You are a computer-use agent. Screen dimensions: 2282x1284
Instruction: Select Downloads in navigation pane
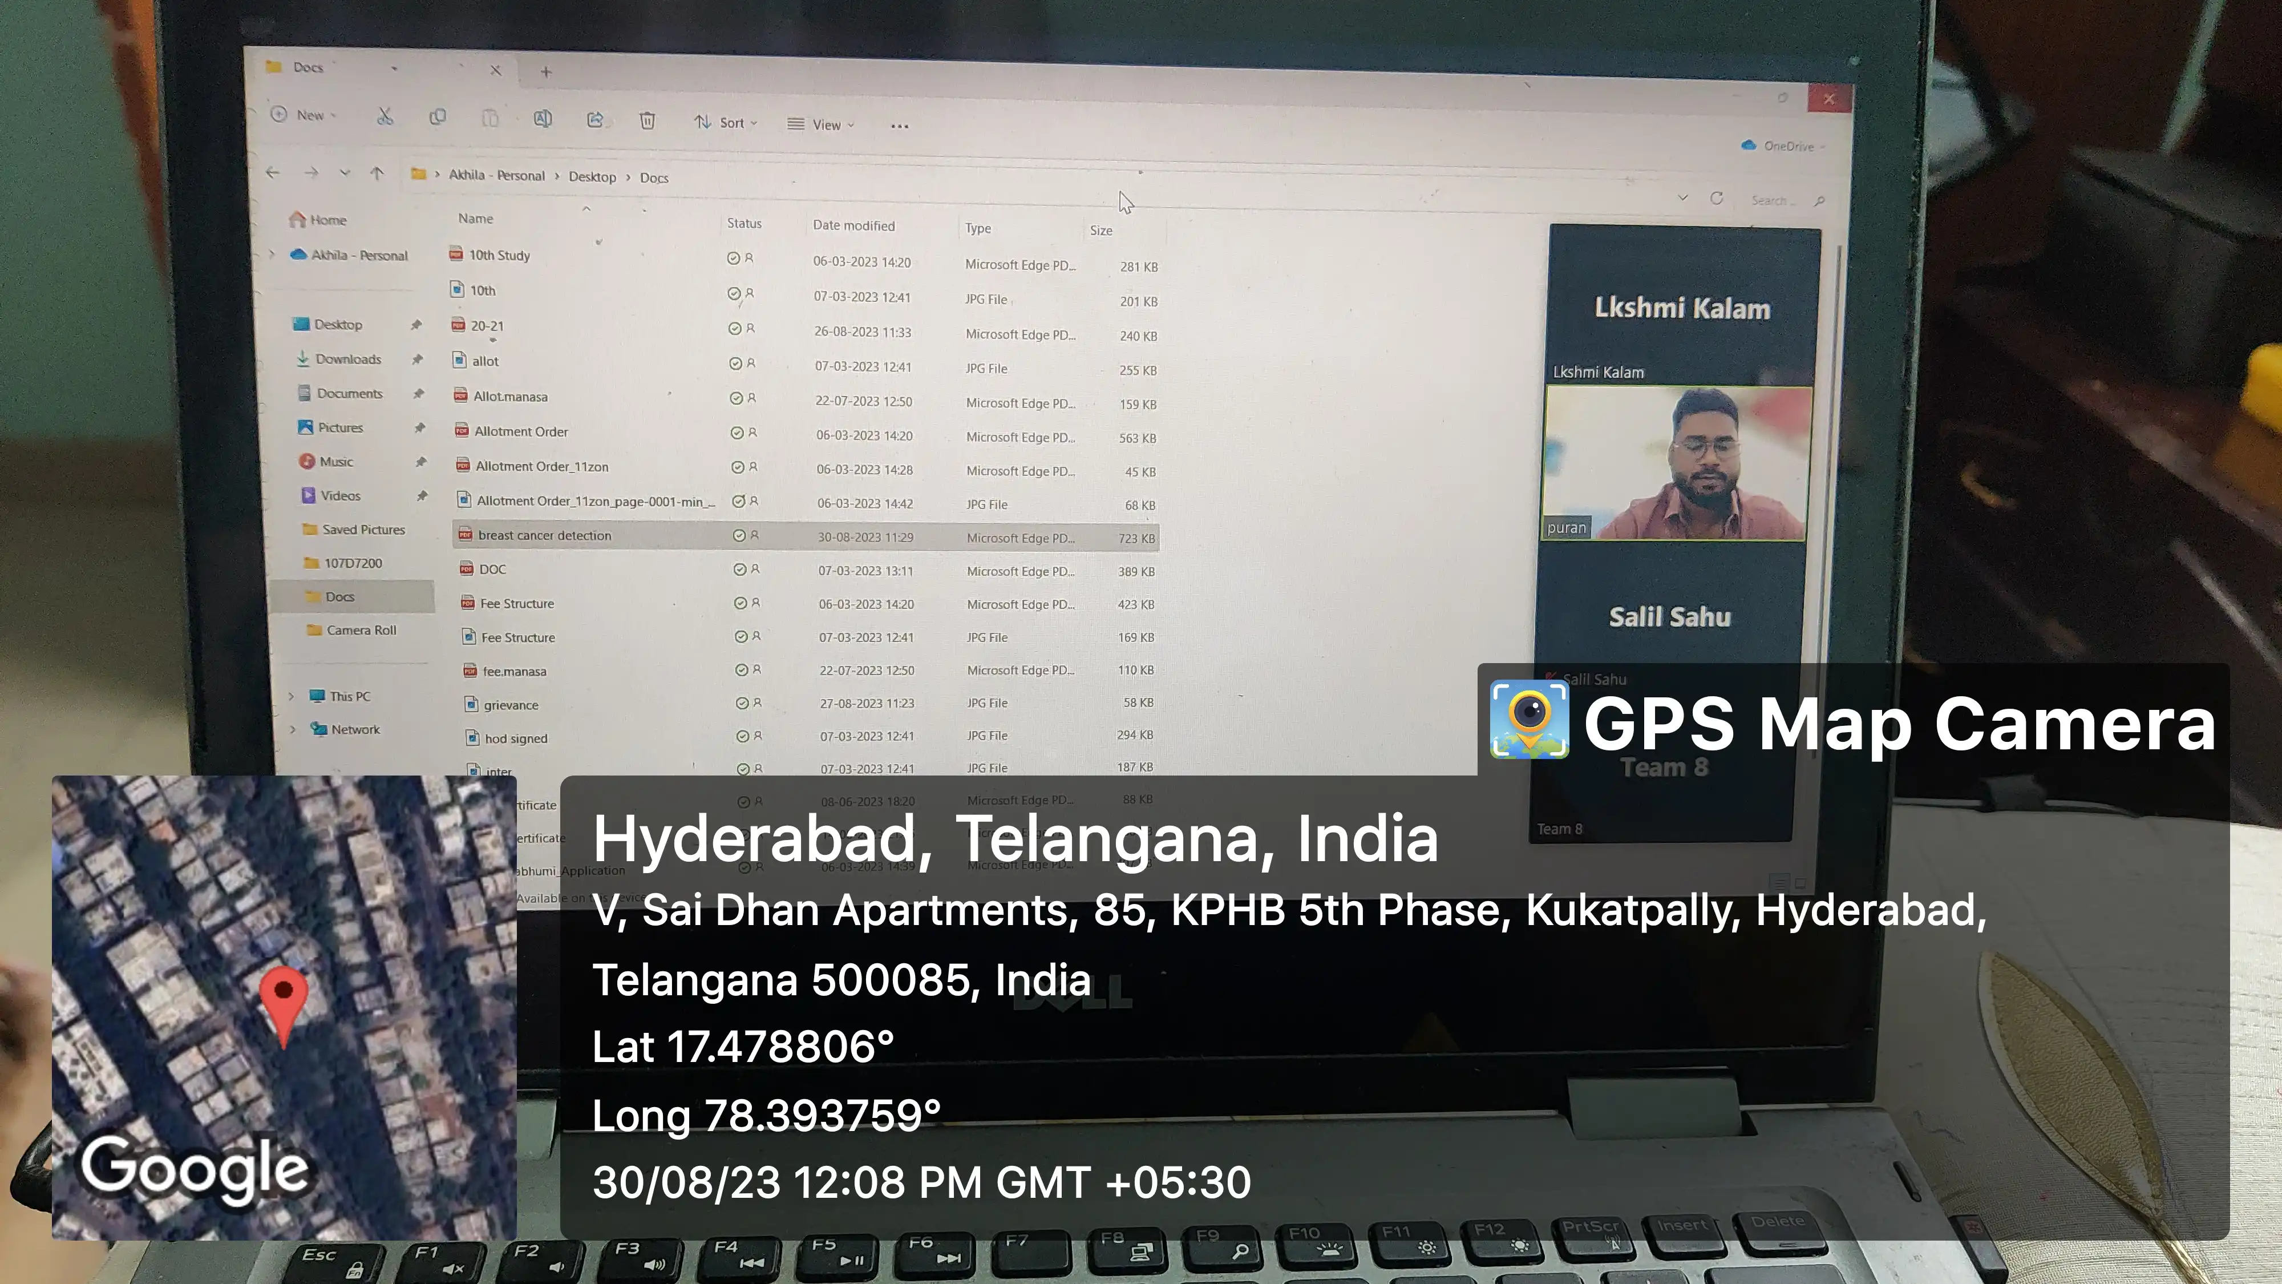347,359
